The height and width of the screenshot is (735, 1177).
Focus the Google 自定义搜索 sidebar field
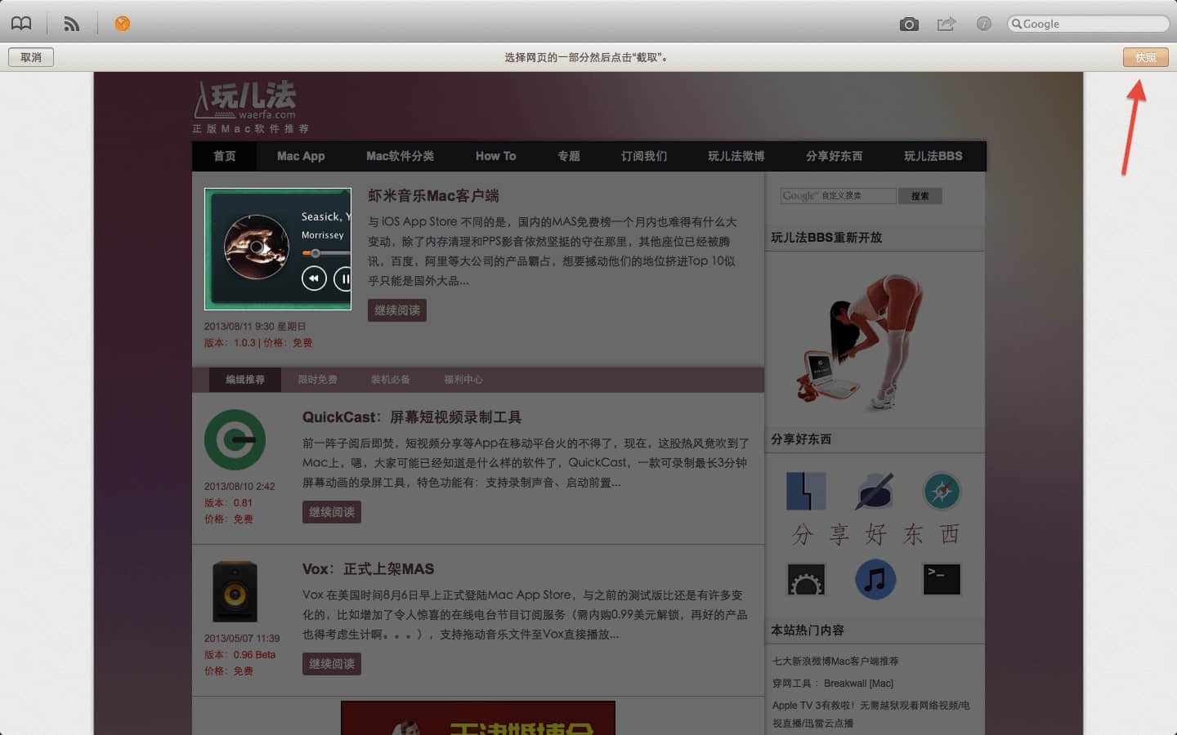pos(838,196)
